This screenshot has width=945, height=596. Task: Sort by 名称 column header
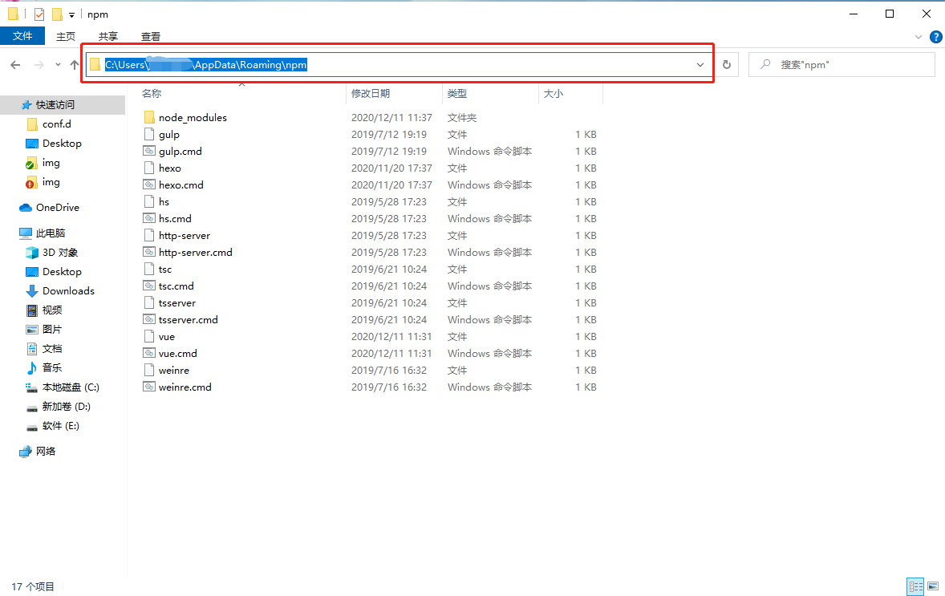152,93
